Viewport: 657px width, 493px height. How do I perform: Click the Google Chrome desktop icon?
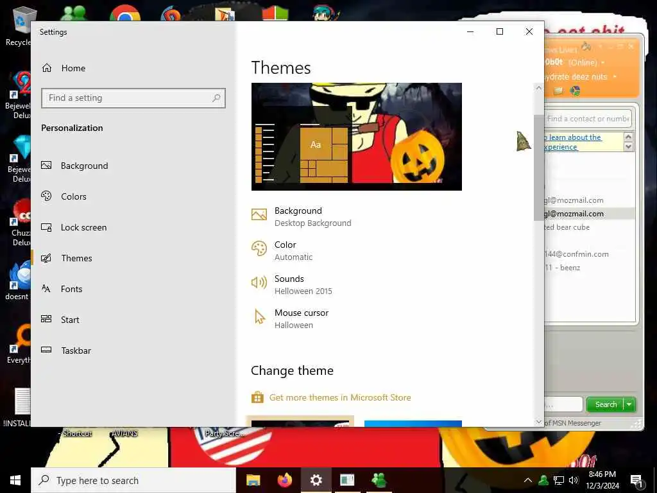click(125, 13)
